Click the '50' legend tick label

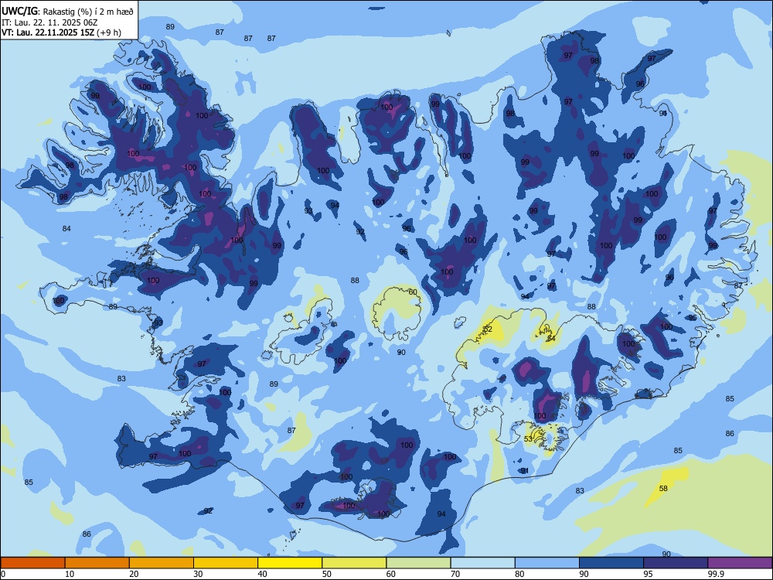[x=326, y=574]
